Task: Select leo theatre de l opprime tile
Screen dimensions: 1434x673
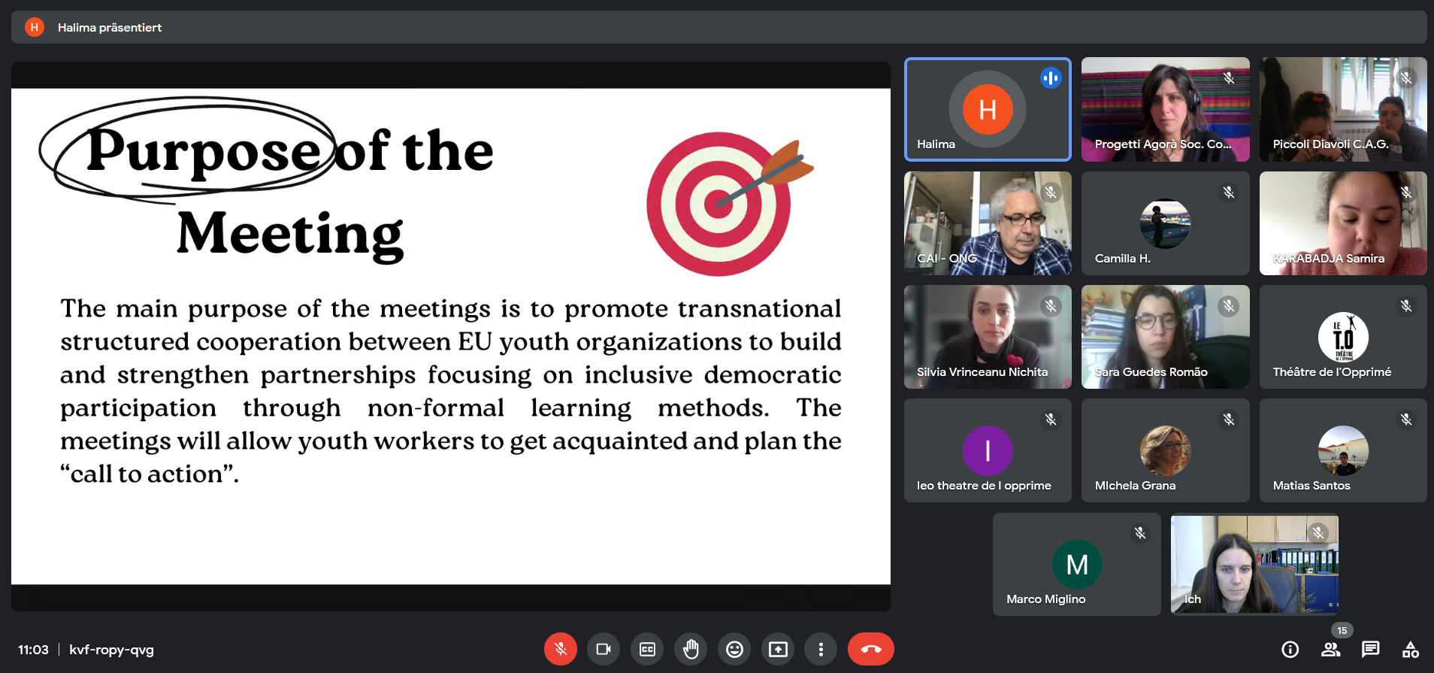Action: 988,450
